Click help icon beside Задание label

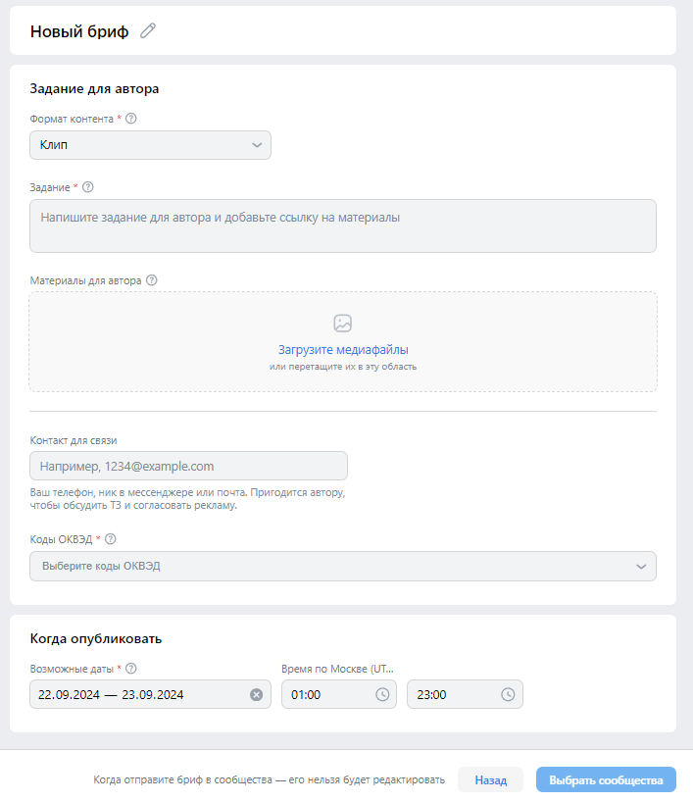[88, 187]
